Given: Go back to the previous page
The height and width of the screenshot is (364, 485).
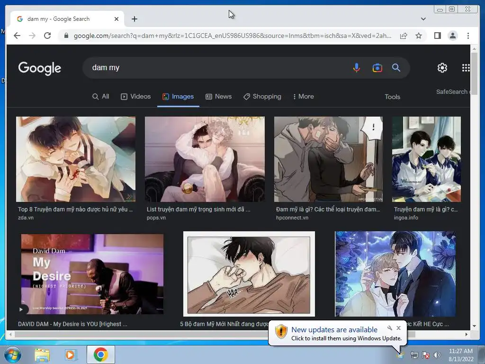Looking at the screenshot, I should point(18,36).
